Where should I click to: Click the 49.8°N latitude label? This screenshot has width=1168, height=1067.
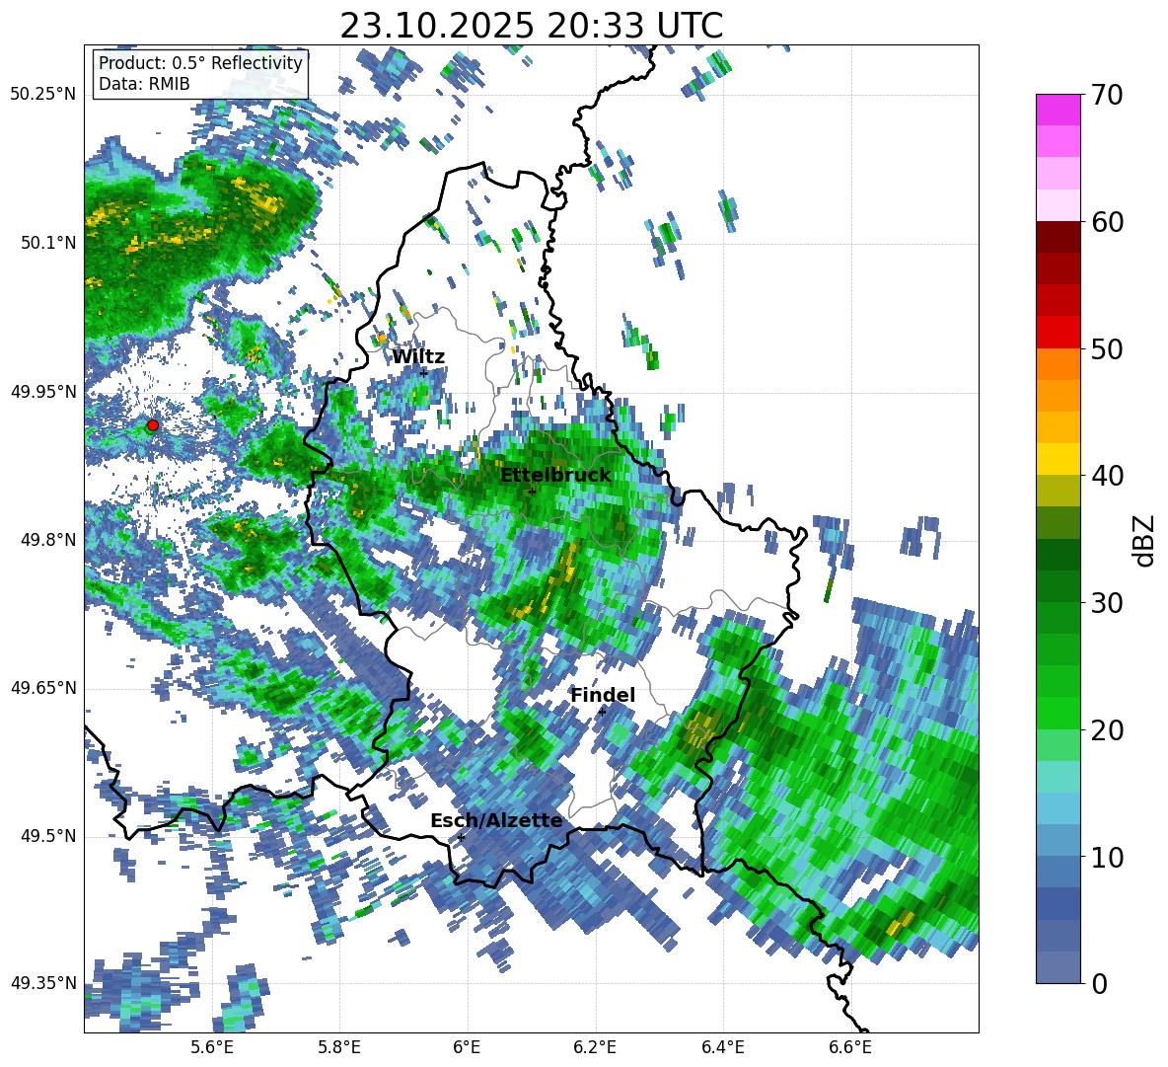[x=48, y=540]
